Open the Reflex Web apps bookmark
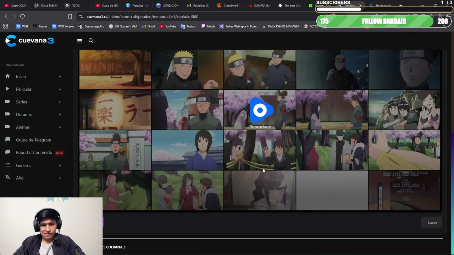 (x=238, y=26)
